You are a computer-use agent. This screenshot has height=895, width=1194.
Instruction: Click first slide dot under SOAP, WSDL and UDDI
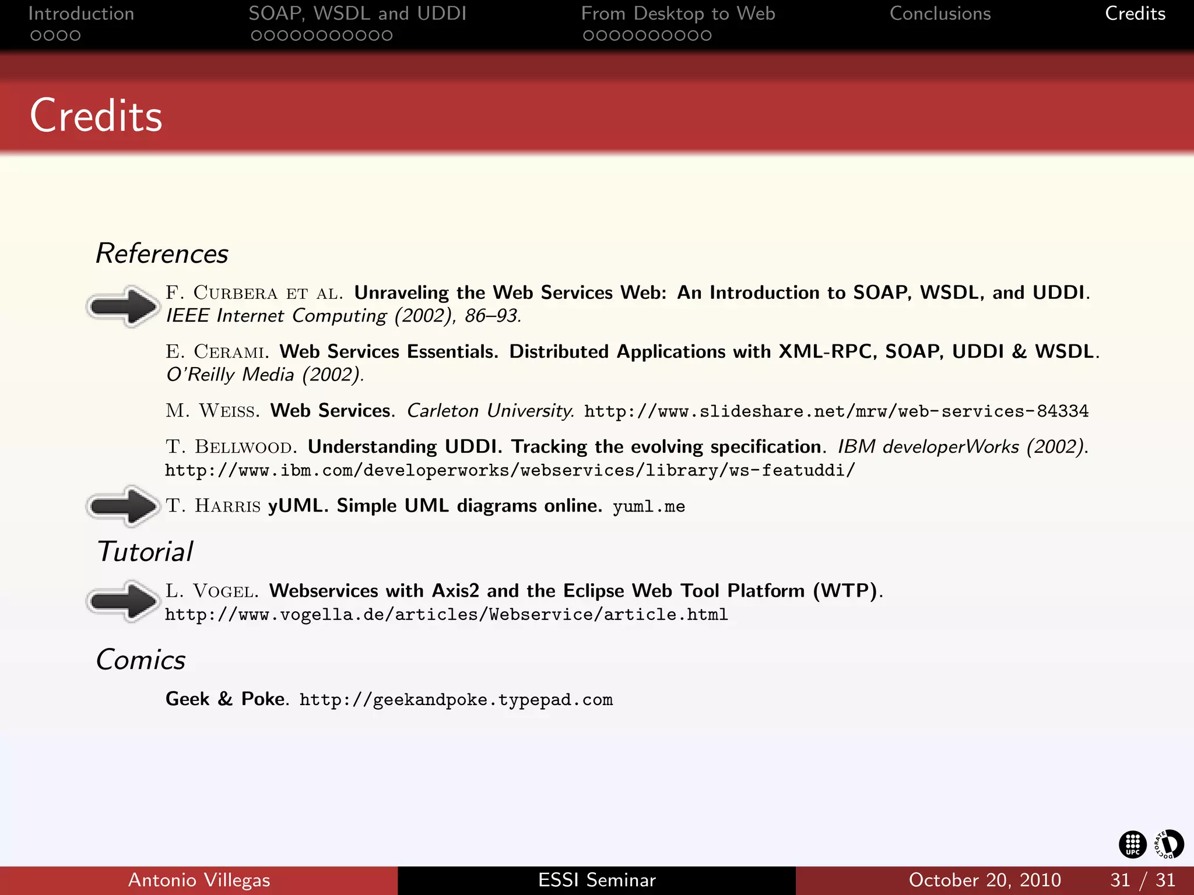tap(257, 36)
